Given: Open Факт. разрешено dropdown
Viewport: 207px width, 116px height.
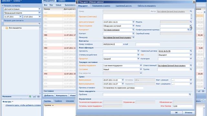Looking at the screenshot, I should pyautogui.click(x=191, y=84).
